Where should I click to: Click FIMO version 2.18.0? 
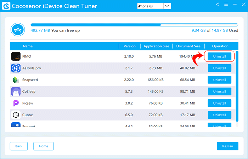[x=129, y=56]
